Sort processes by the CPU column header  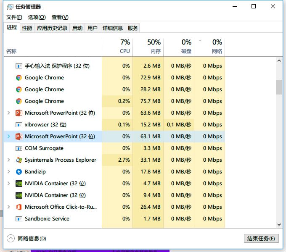tap(117, 47)
